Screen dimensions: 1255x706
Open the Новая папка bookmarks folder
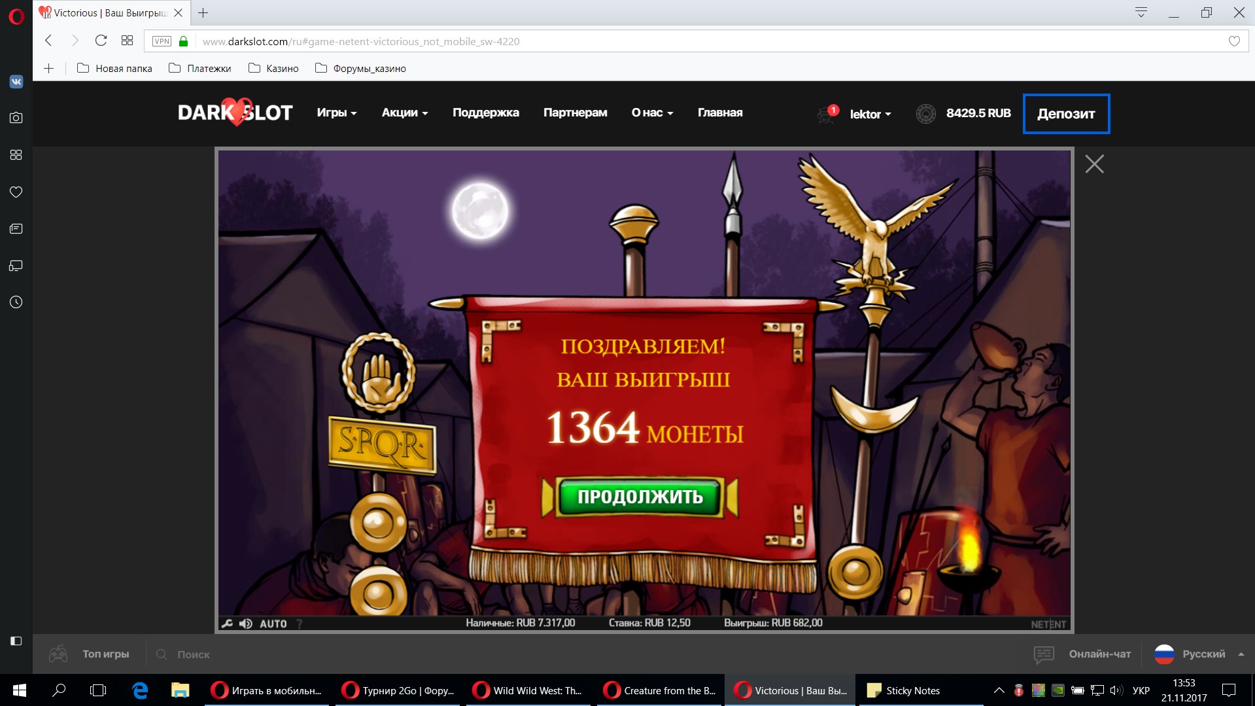[114, 68]
